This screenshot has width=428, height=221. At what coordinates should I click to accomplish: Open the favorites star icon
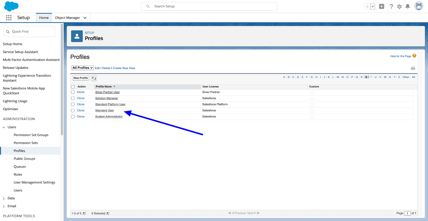point(367,6)
